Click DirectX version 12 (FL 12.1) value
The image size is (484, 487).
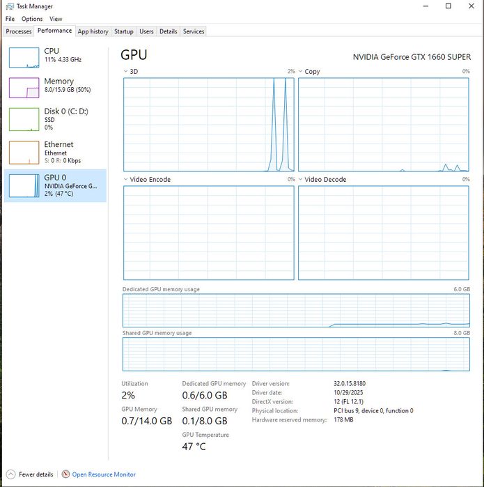tap(348, 401)
